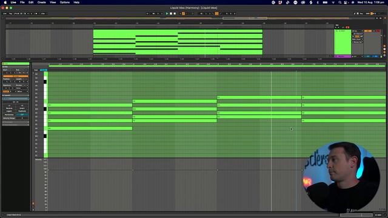Jump to the previous locator arrow
Viewport: 388px width, 218px height.
click(x=336, y=27)
